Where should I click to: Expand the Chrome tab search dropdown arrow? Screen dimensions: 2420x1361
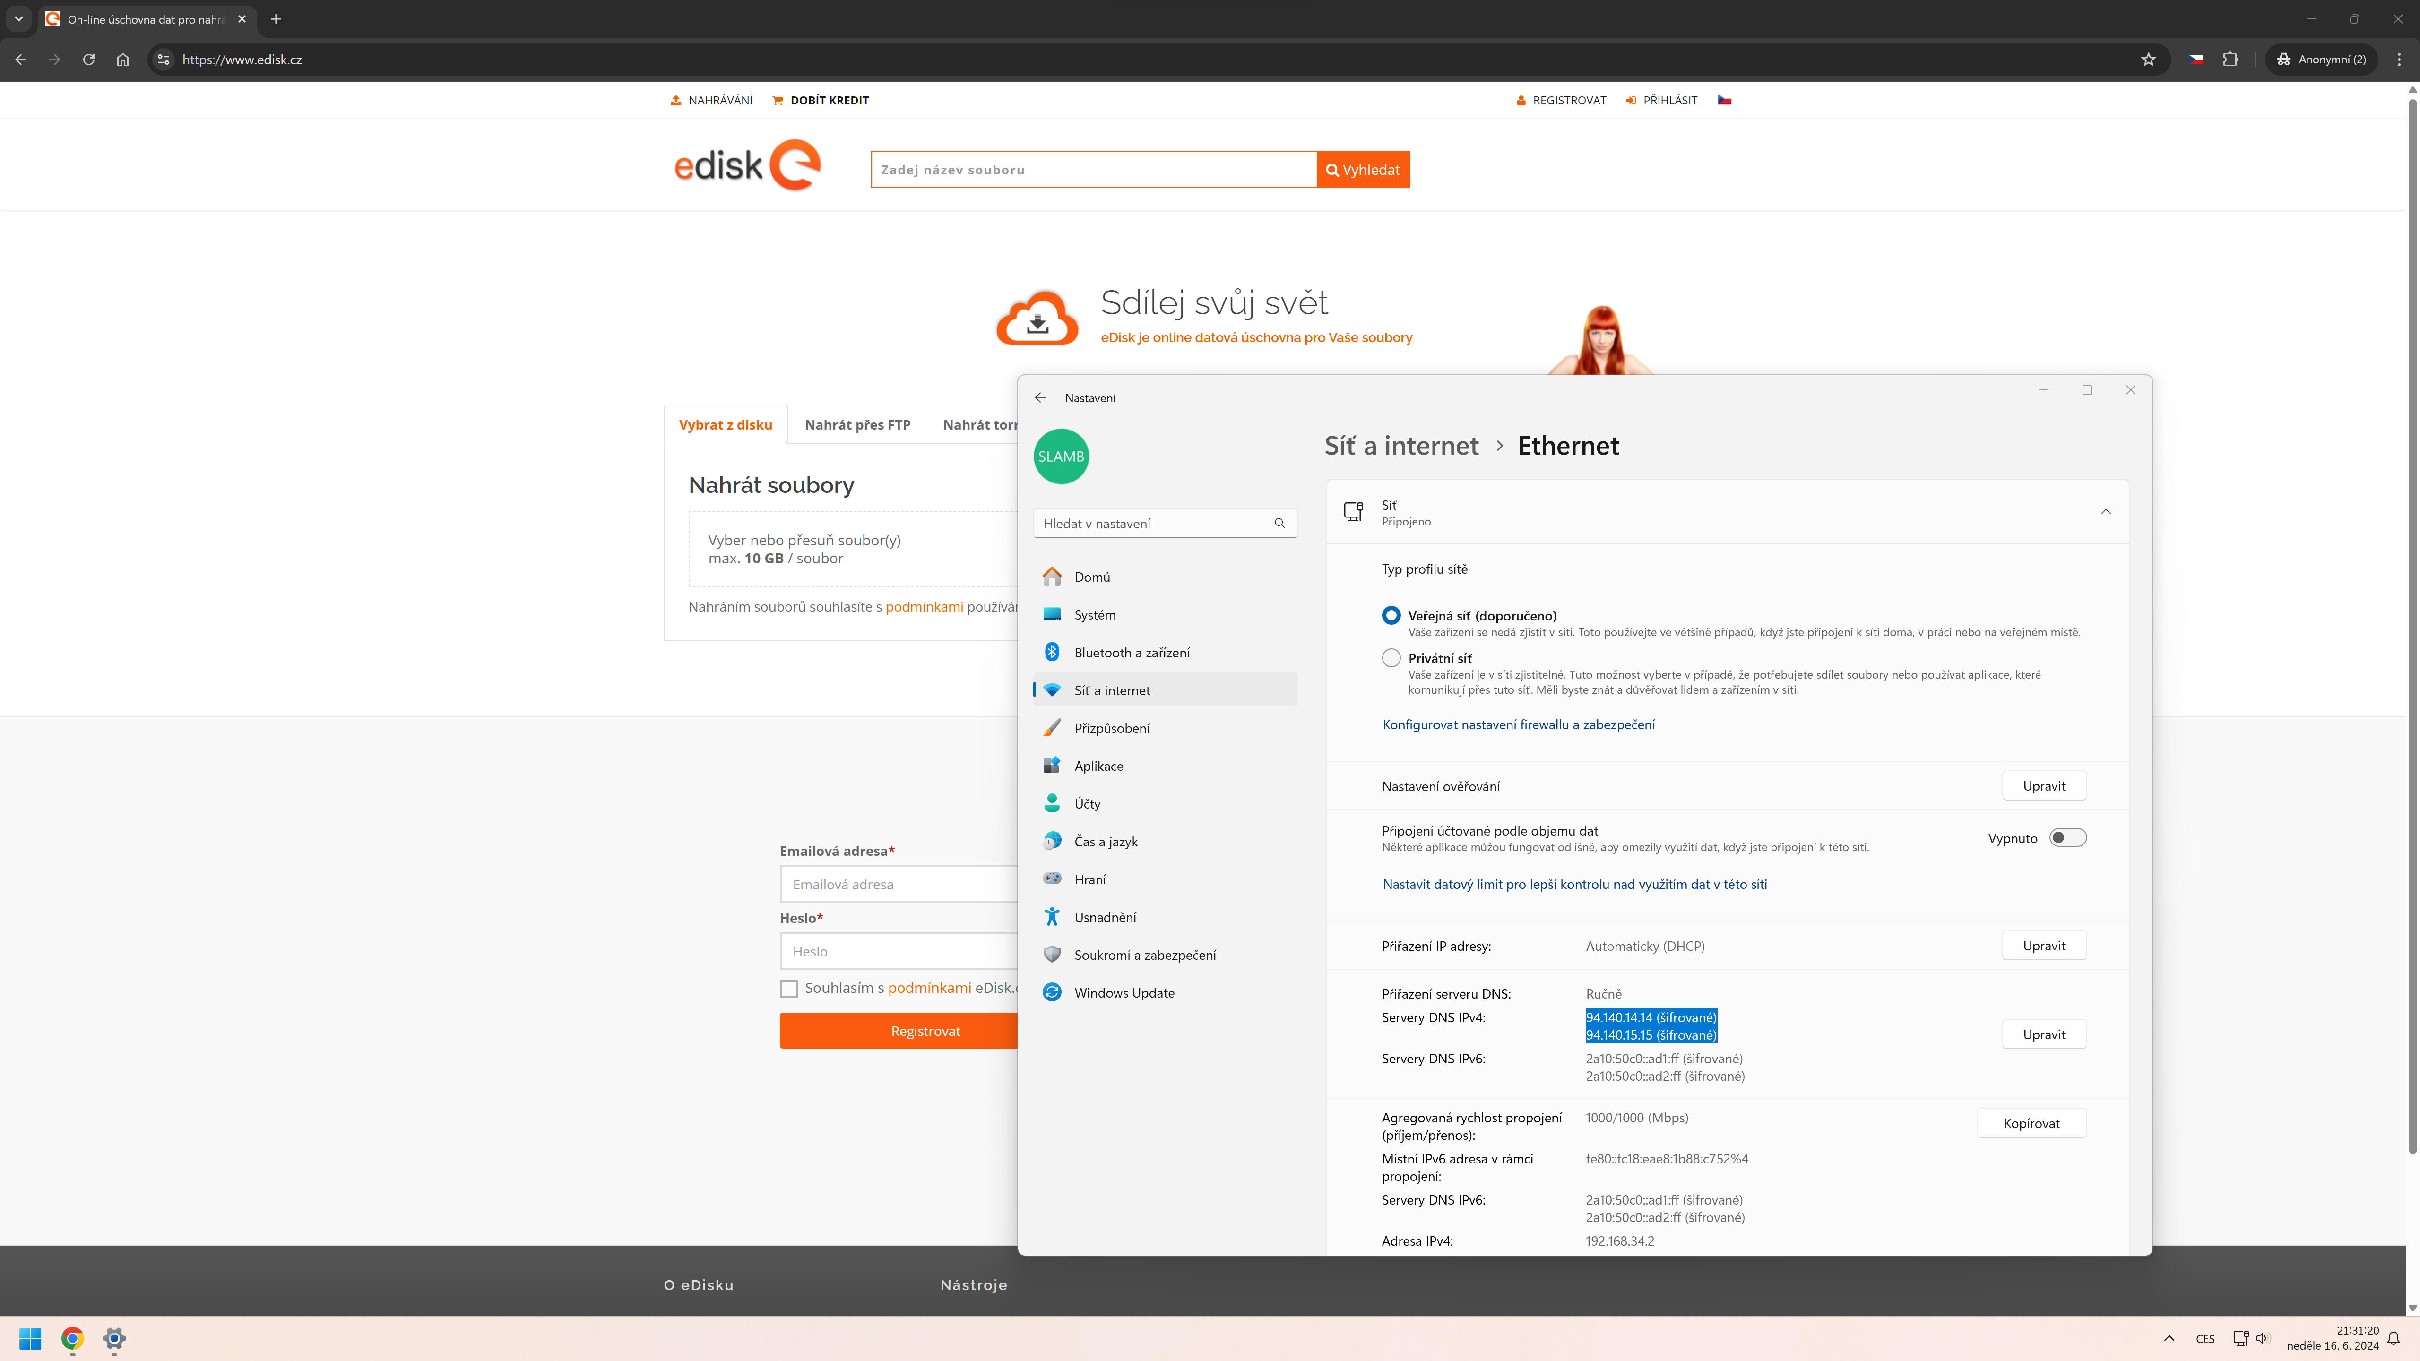(18, 19)
